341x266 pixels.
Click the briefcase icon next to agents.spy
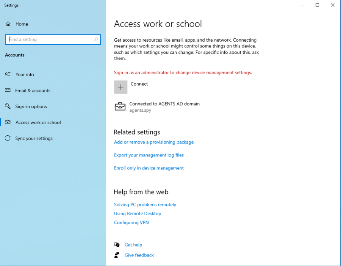[120, 106]
